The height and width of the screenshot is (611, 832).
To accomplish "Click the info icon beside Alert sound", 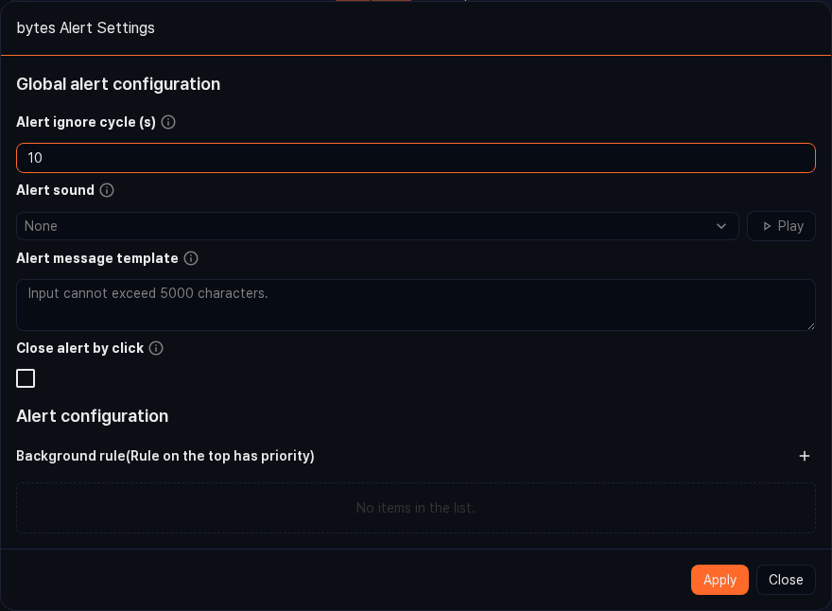I will (x=107, y=190).
